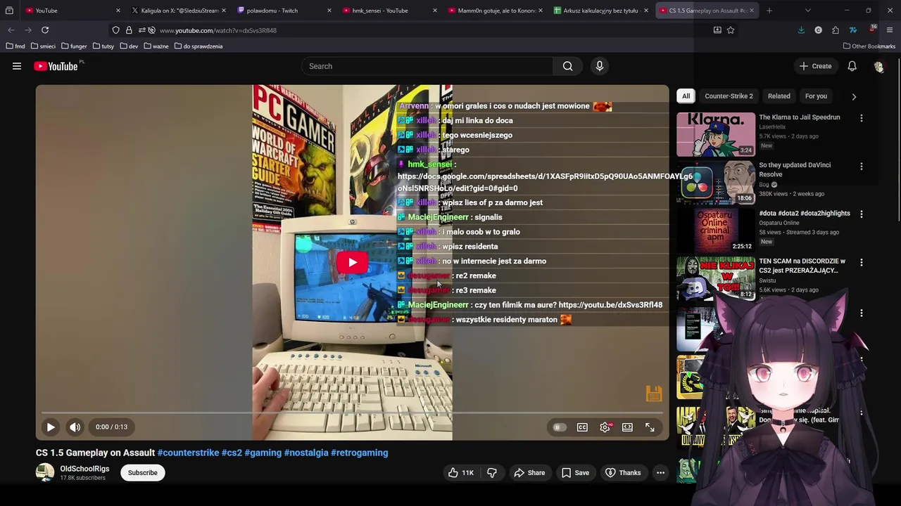Viewport: 901px width, 506px height.
Task: Click the Create button
Action: coord(815,66)
